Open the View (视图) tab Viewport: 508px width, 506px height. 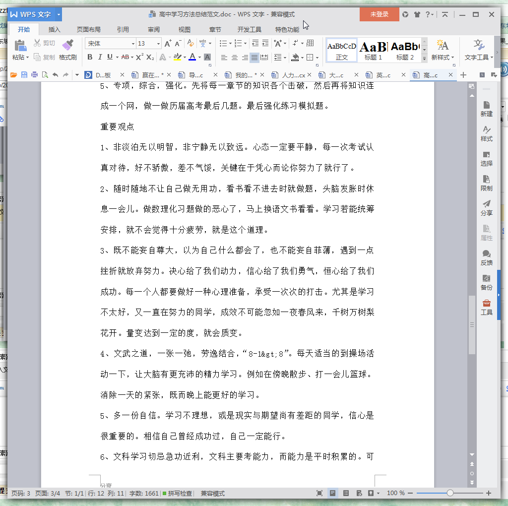185,29
